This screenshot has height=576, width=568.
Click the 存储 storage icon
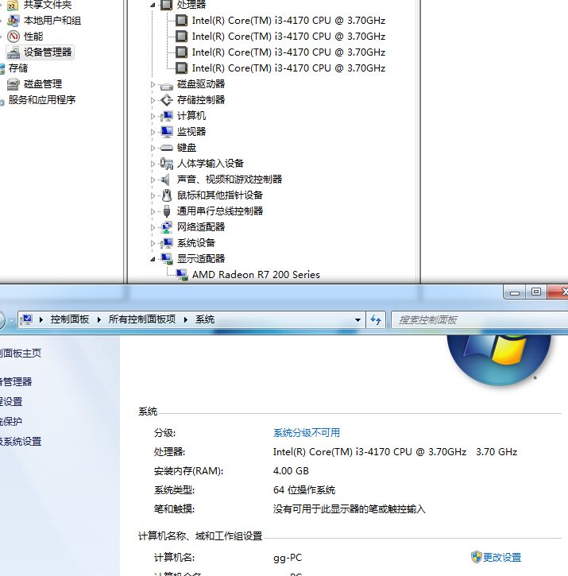[x=2, y=68]
